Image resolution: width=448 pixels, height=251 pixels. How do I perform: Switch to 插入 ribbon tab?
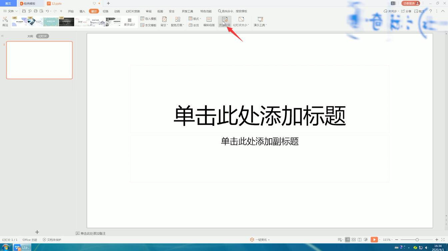pos(82,11)
